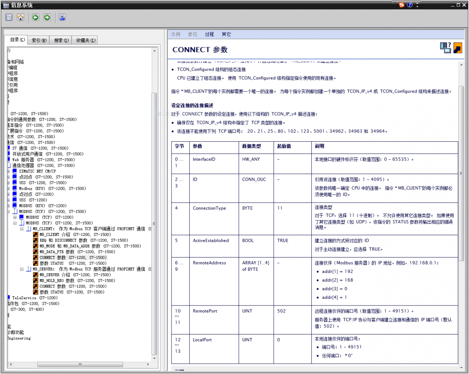Navigate back with green left arrow
469x374 pixels.
click(x=36, y=18)
